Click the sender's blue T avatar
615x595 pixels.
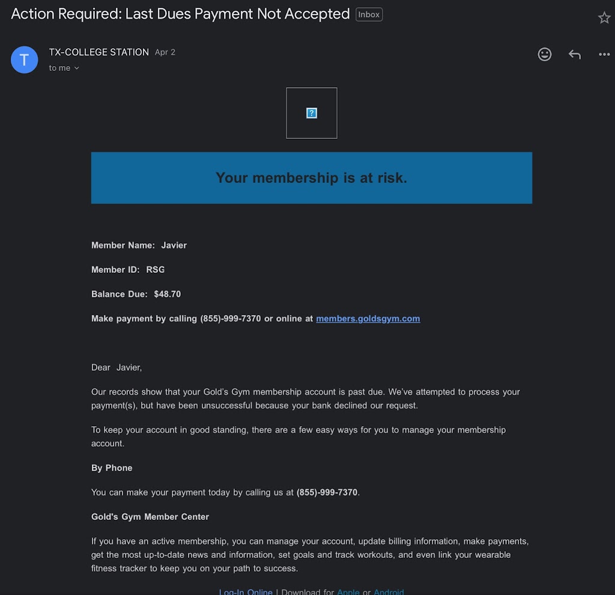[25, 59]
